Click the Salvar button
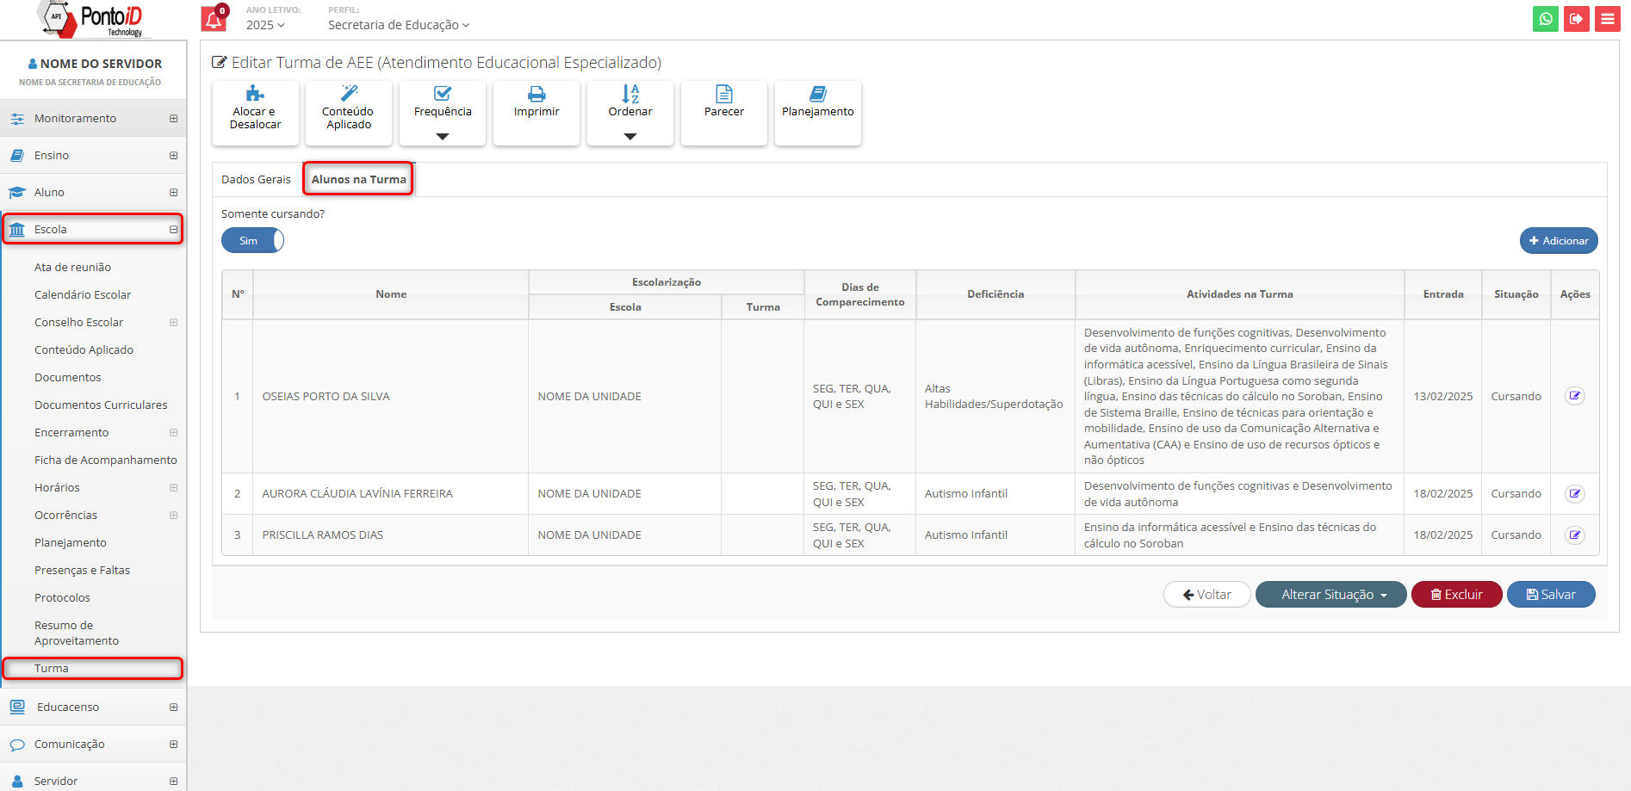 (x=1551, y=595)
